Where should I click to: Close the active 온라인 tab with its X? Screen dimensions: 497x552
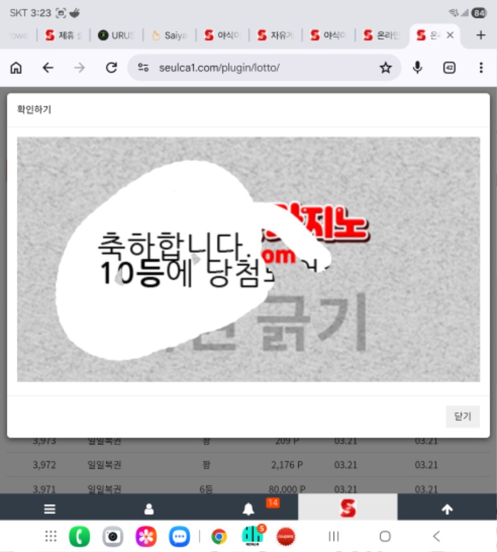pos(452,35)
